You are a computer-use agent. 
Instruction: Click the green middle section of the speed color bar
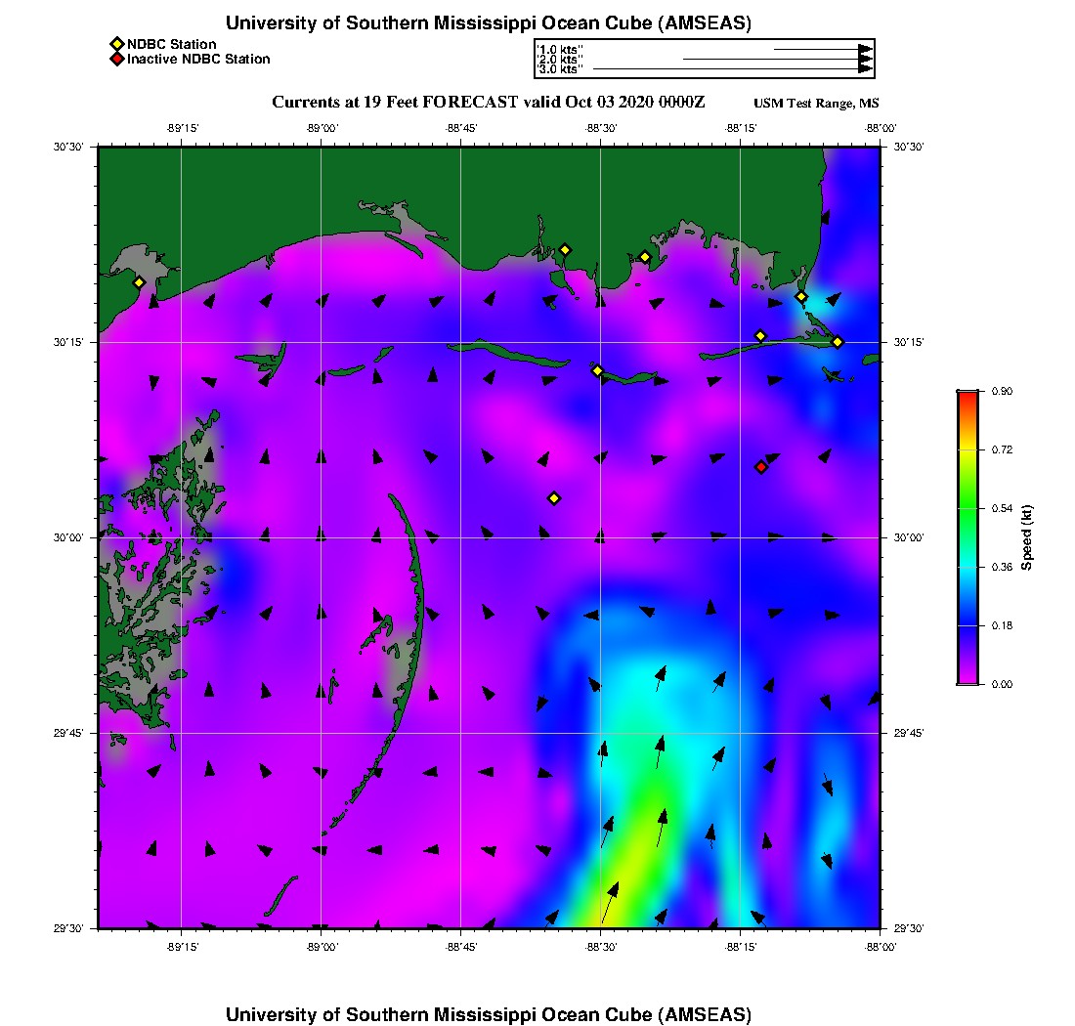(x=967, y=508)
